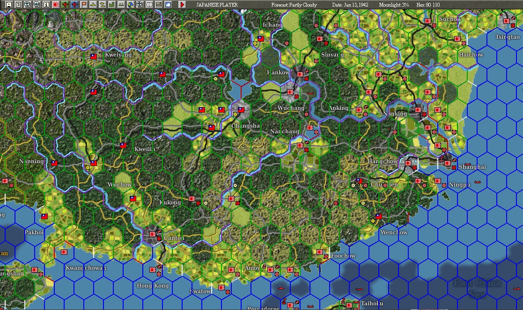Image resolution: width=523 pixels, height=310 pixels.
Task: Click the 'Shanghai' city label
Action: point(472,167)
